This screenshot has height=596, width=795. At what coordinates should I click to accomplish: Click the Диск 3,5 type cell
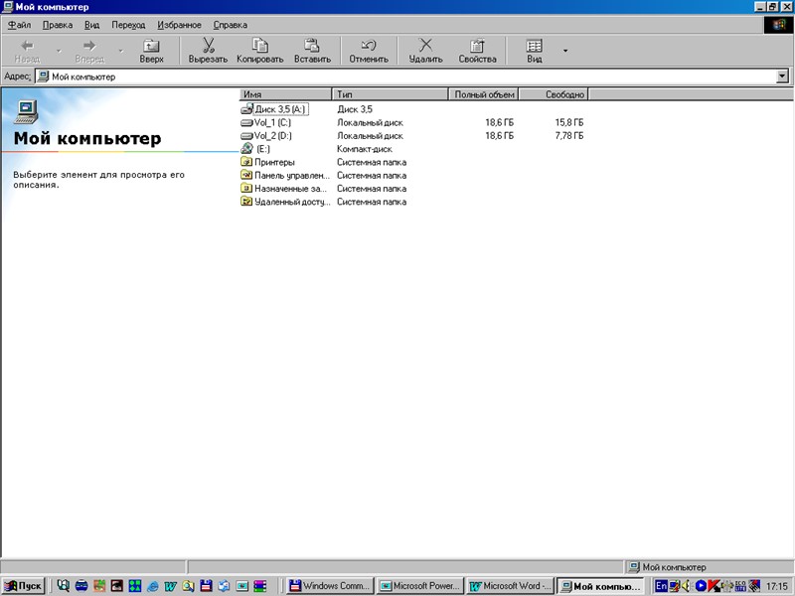(x=355, y=109)
